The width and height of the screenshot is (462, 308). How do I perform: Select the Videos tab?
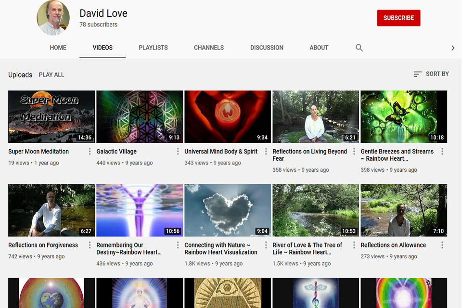point(103,48)
